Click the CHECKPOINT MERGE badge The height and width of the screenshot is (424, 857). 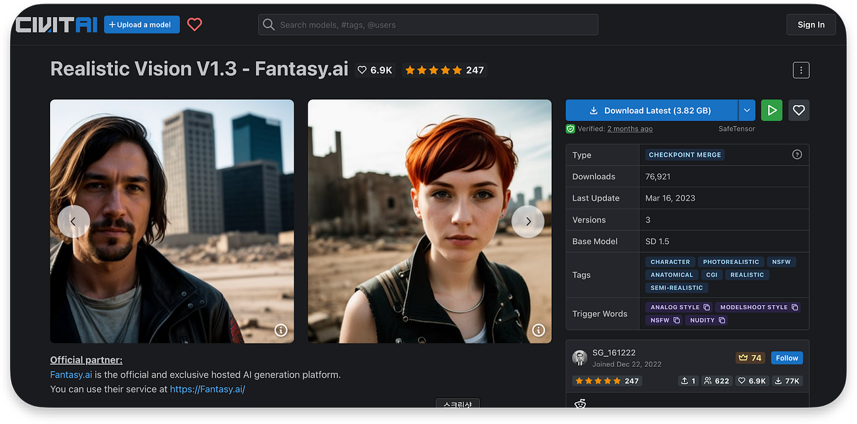685,155
